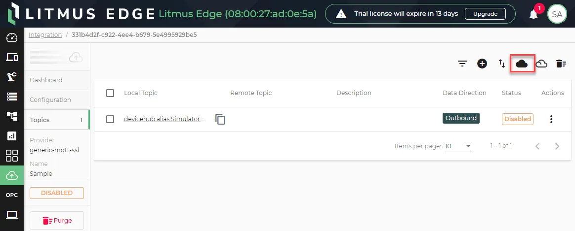Open the robot arm icon in sidebar
Image resolution: width=575 pixels, height=231 pixels.
pos(12,77)
